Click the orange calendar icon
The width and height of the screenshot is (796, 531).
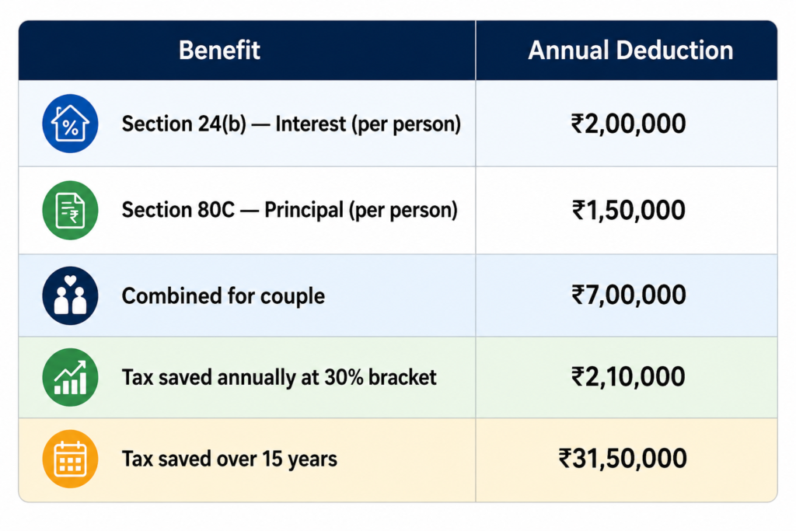[70, 459]
